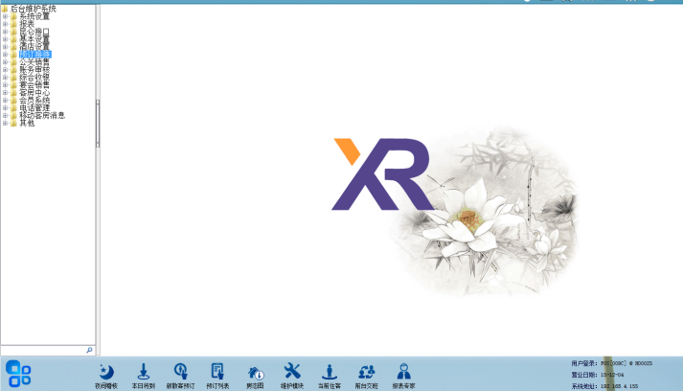
Task: Select the tree item ending in 接口
Action: click(34, 32)
